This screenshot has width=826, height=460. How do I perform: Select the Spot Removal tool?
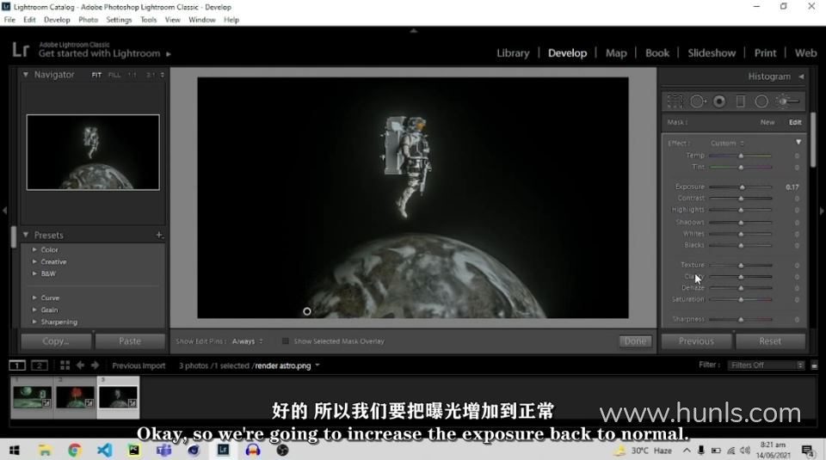(x=698, y=101)
